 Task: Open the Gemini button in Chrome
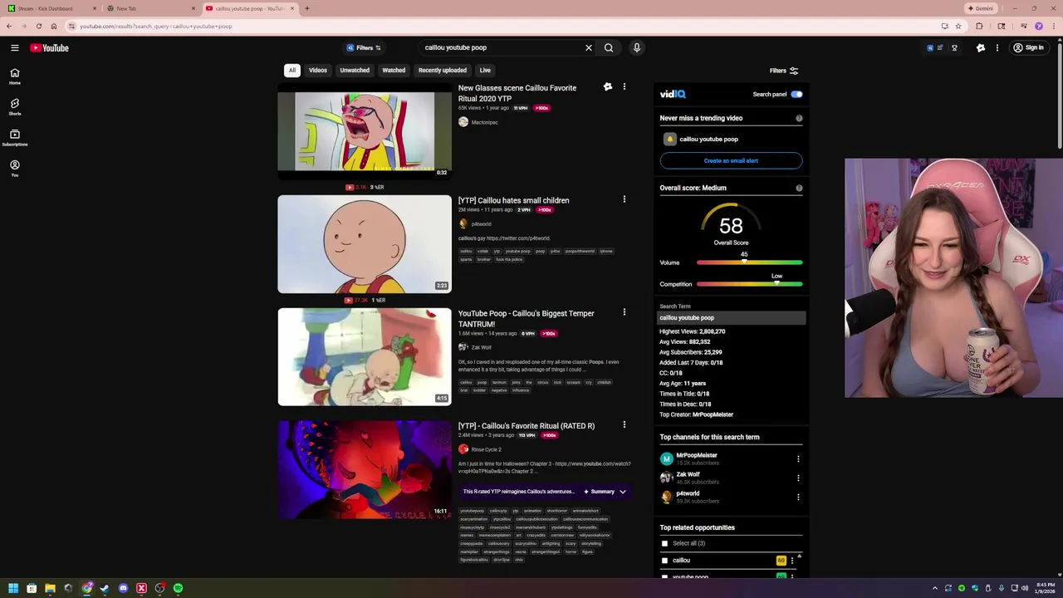click(x=981, y=8)
